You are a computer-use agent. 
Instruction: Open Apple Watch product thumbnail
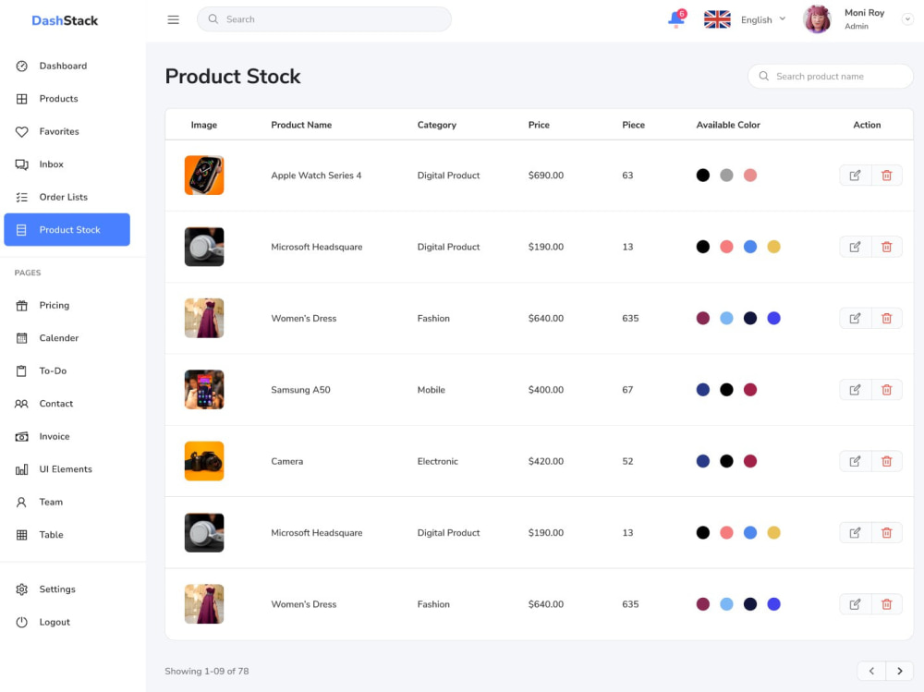204,175
